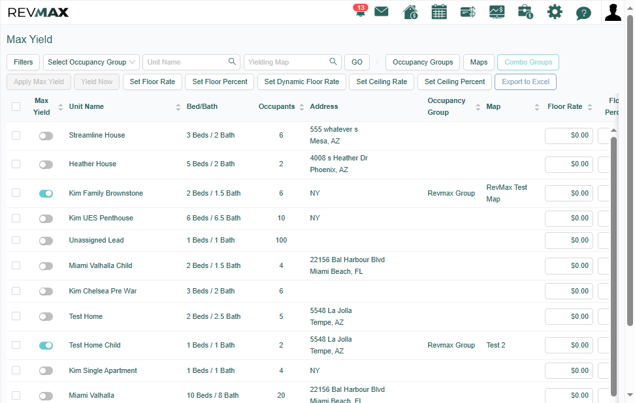Toggle the select-all header checkbox
Screen dimensions: 635x403
[16, 106]
